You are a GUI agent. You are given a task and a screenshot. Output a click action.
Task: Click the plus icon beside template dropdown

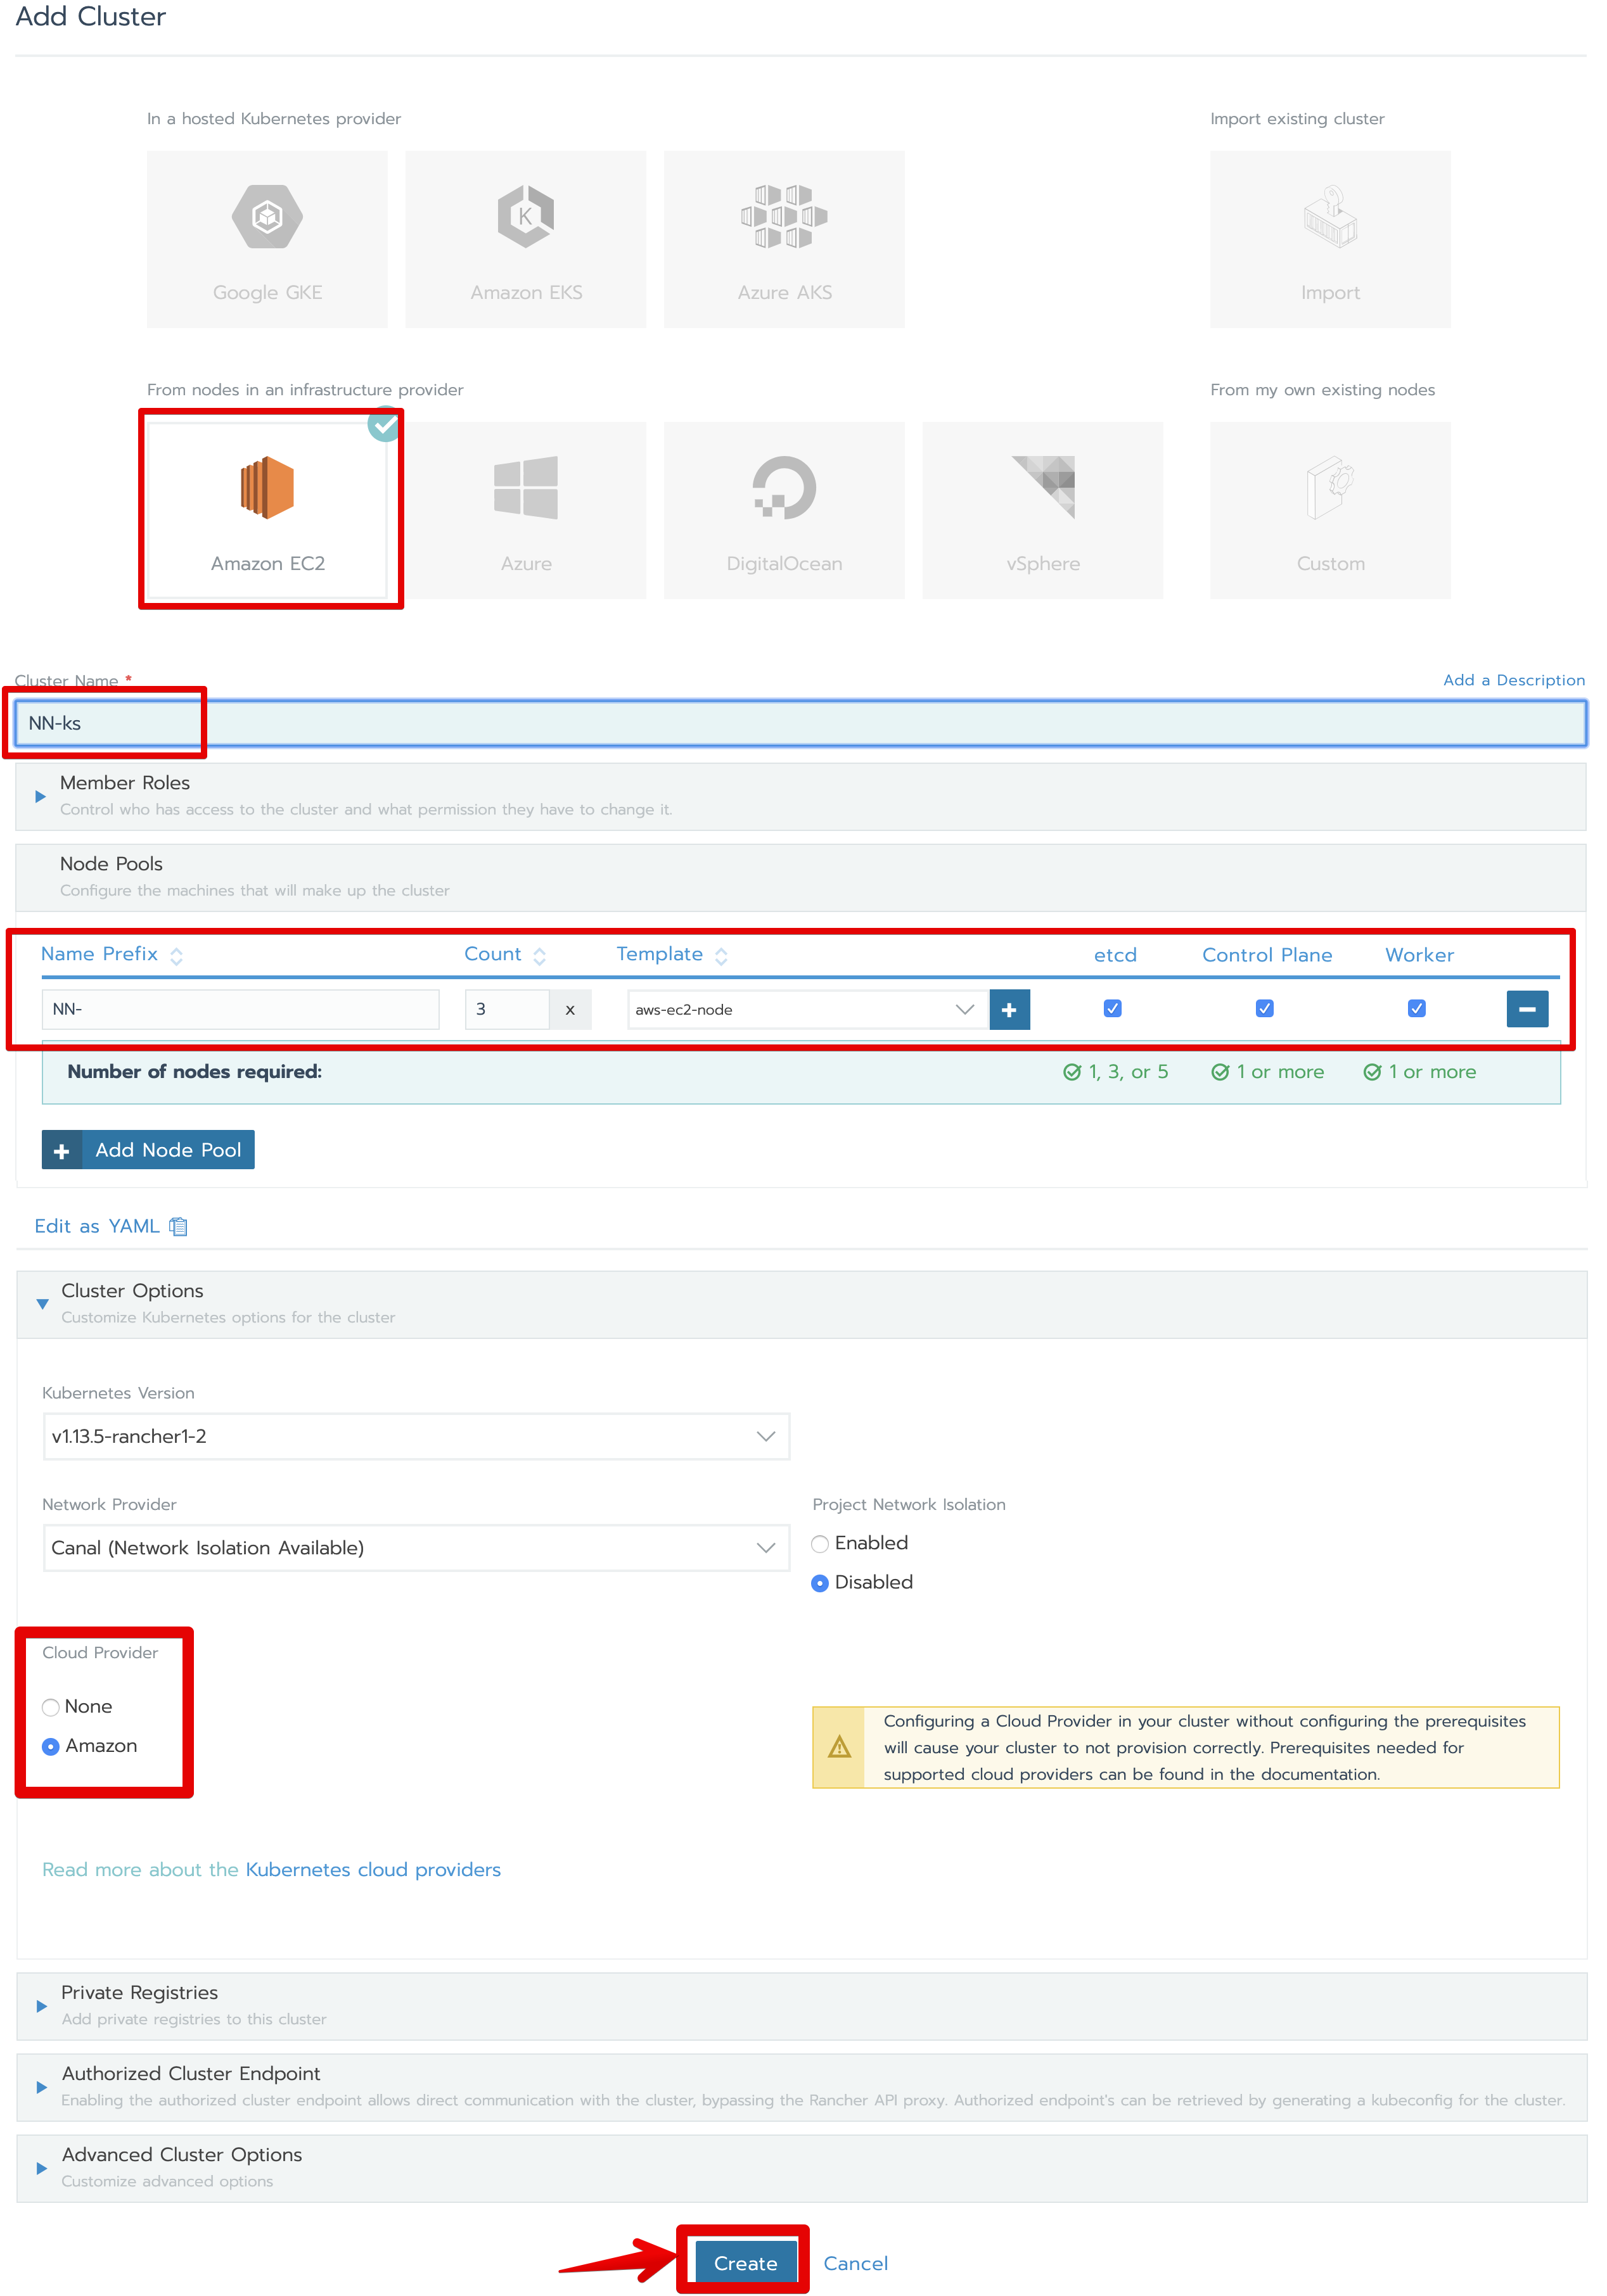pos(1009,1009)
